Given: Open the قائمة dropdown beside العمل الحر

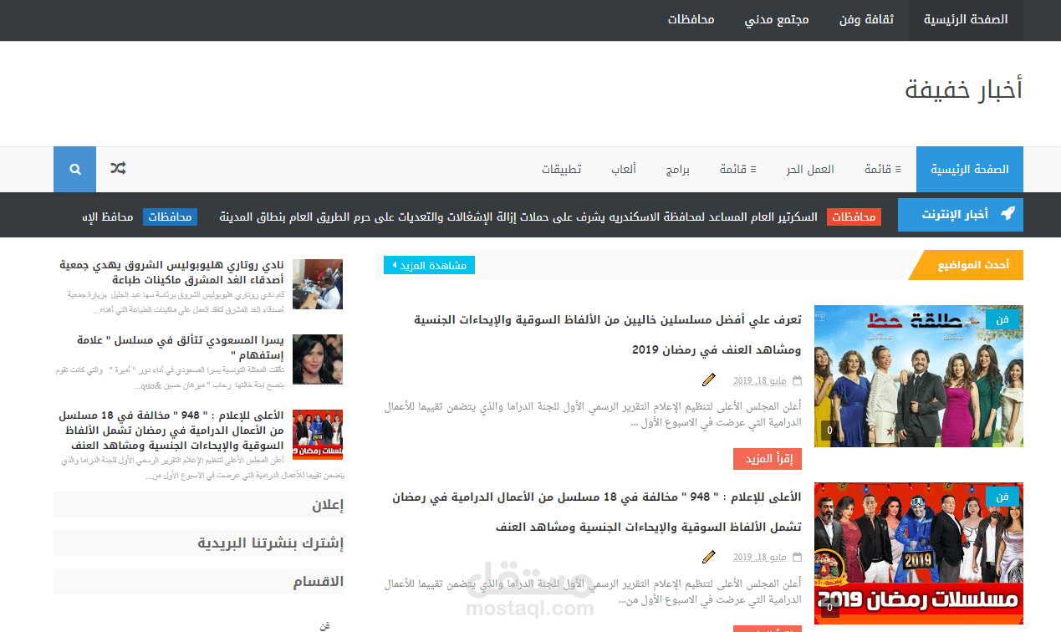Looking at the screenshot, I should tap(883, 169).
